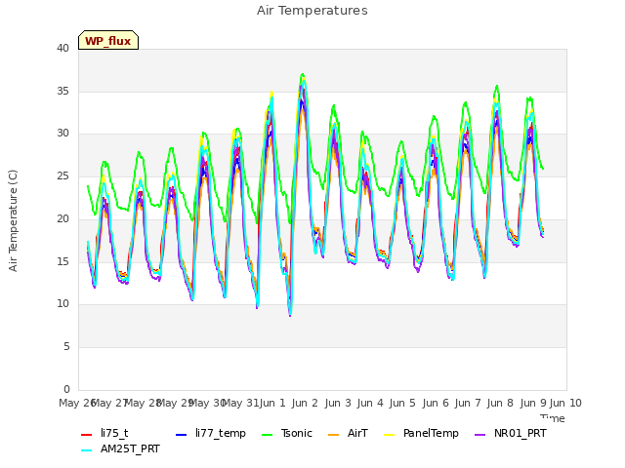Click the orange AirT legend swatch

coord(334,435)
